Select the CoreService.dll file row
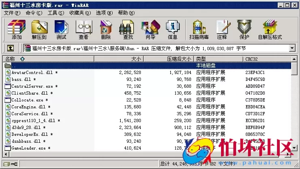The image size is (300, 169). tap(147, 114)
